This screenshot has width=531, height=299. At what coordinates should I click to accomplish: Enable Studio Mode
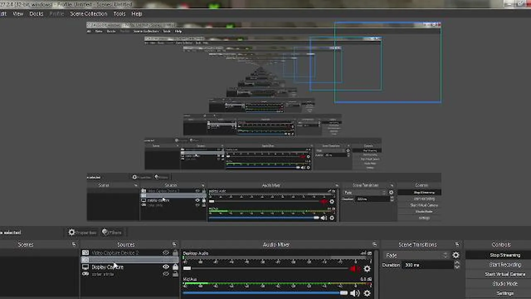[x=504, y=284]
